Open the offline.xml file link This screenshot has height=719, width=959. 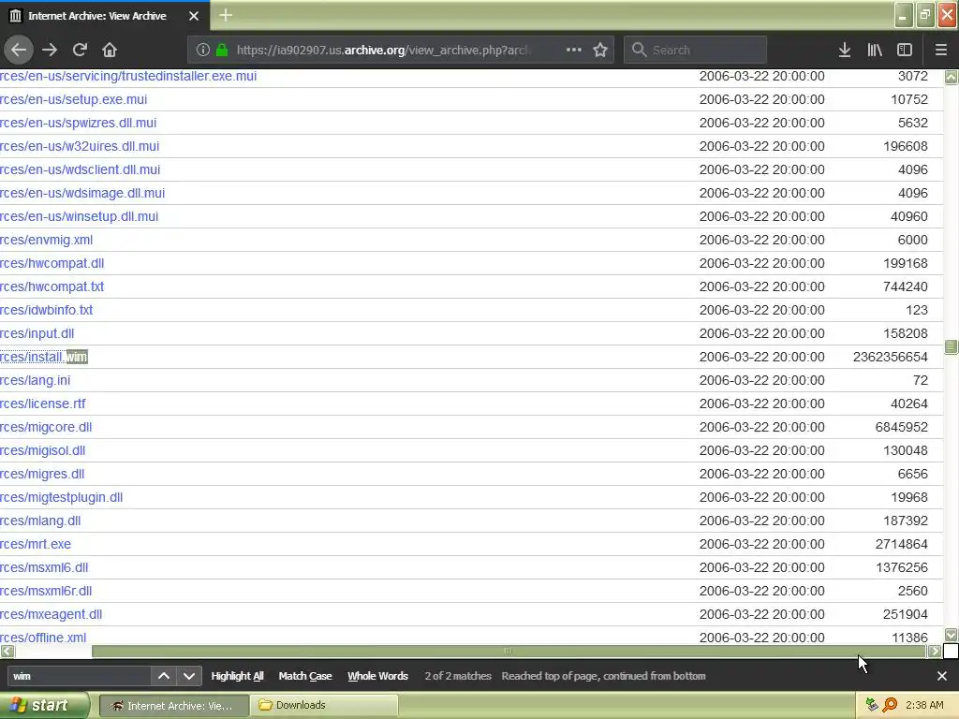[43, 638]
